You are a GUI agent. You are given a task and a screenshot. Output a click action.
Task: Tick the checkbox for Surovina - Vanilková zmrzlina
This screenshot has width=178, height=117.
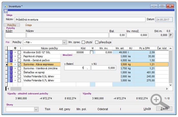coord(19,68)
